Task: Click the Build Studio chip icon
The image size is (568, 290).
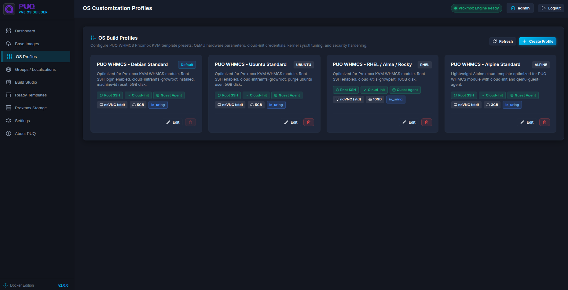Action: point(9,82)
